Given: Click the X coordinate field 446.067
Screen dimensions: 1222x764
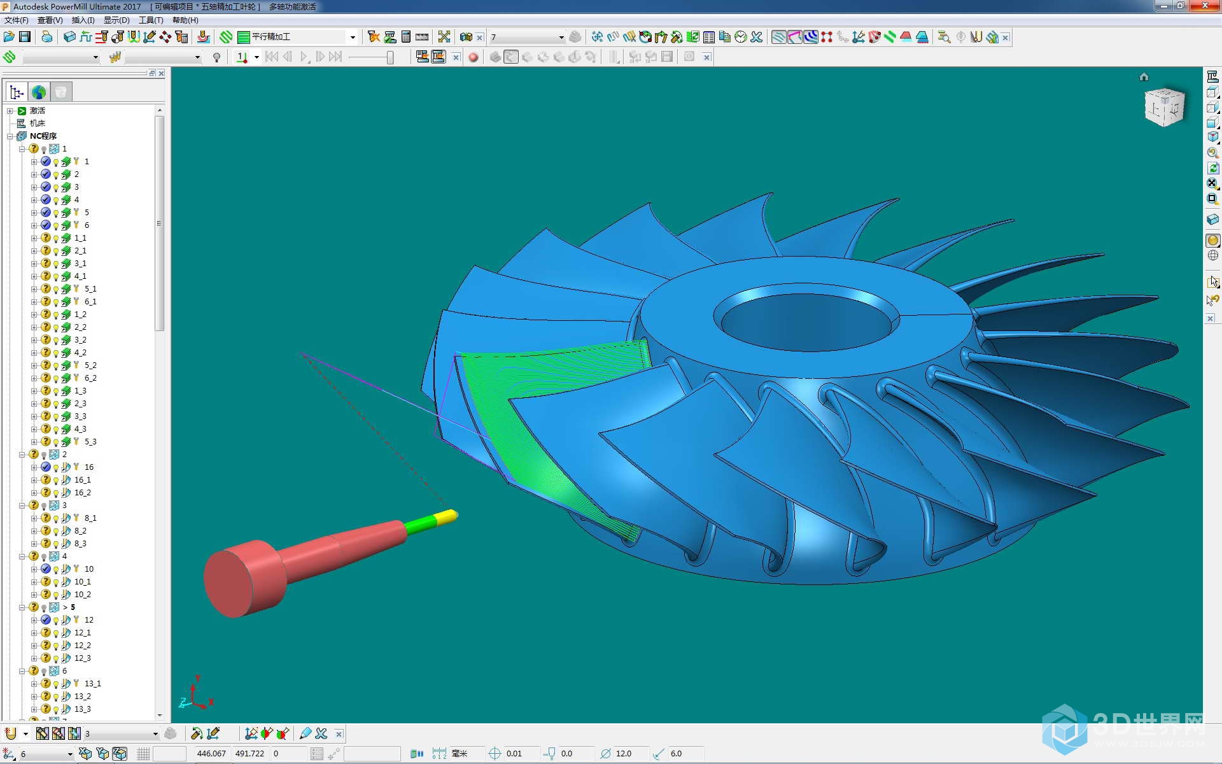Looking at the screenshot, I should (211, 754).
